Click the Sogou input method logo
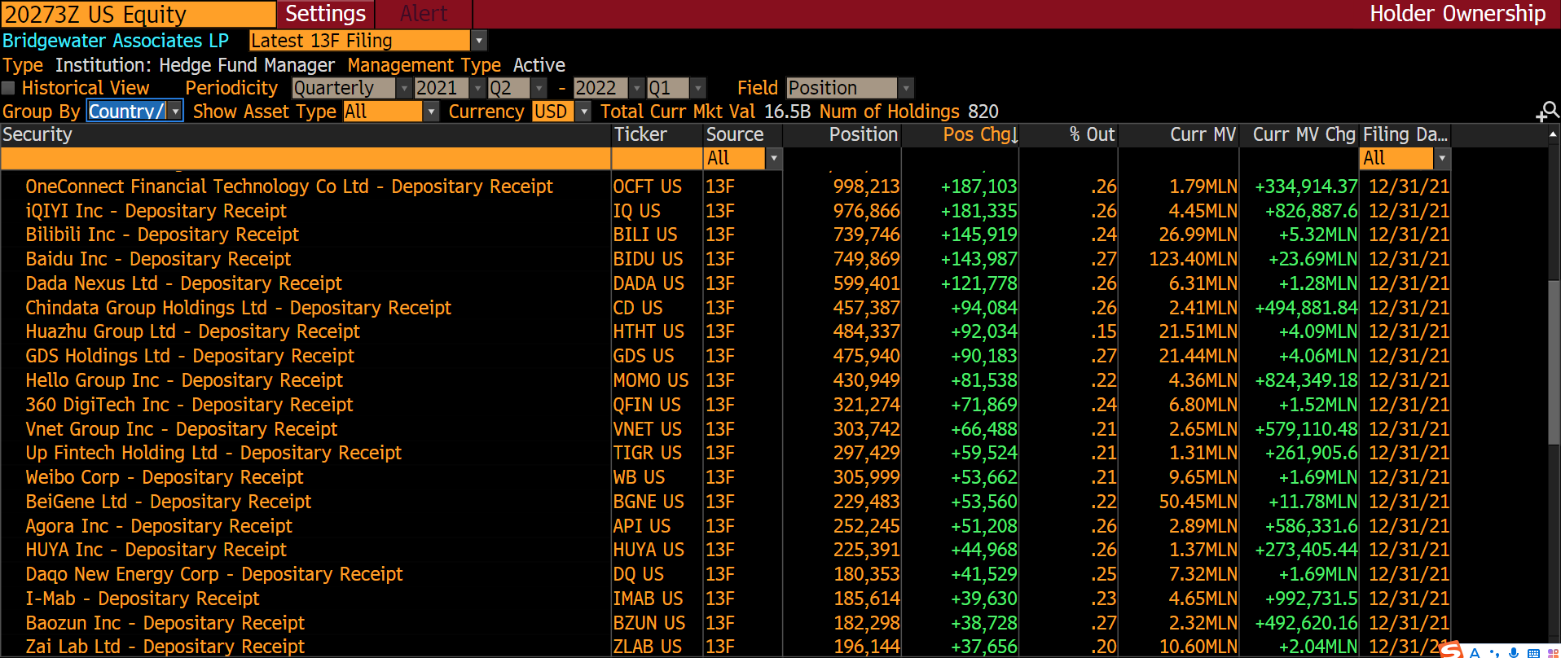 tap(1451, 650)
